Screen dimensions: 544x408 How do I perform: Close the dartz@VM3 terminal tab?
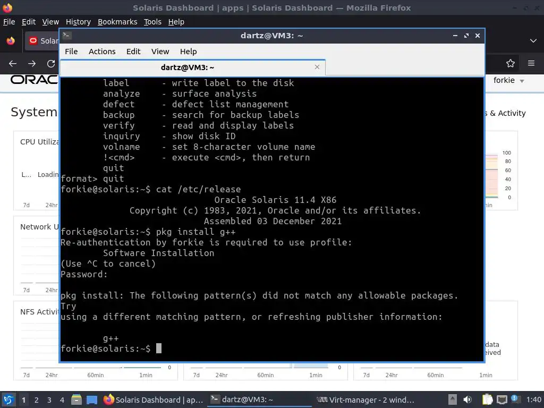click(x=317, y=67)
